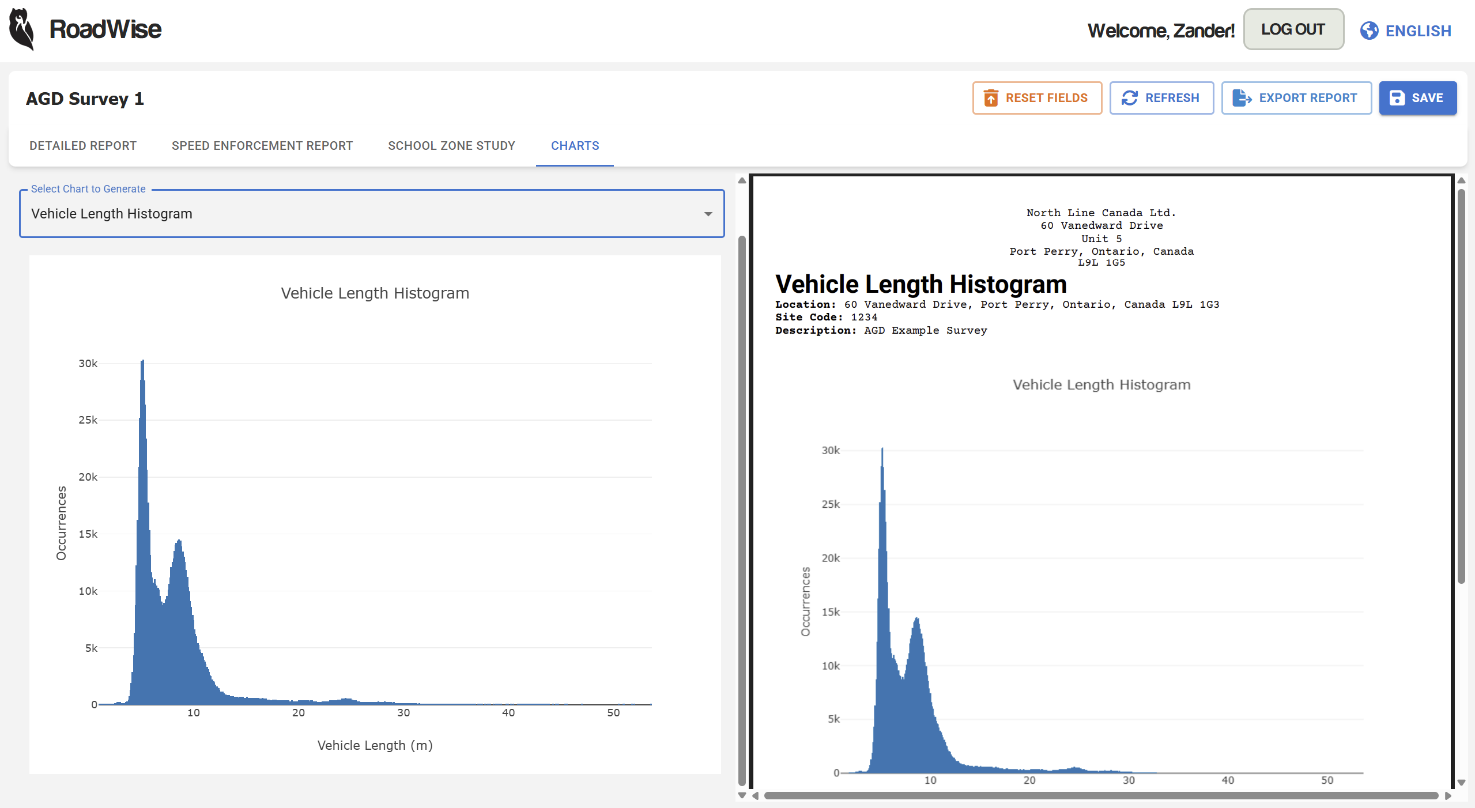The image size is (1475, 808).
Task: Open the Speed Enforcement Report tab
Action: pyautogui.click(x=262, y=146)
